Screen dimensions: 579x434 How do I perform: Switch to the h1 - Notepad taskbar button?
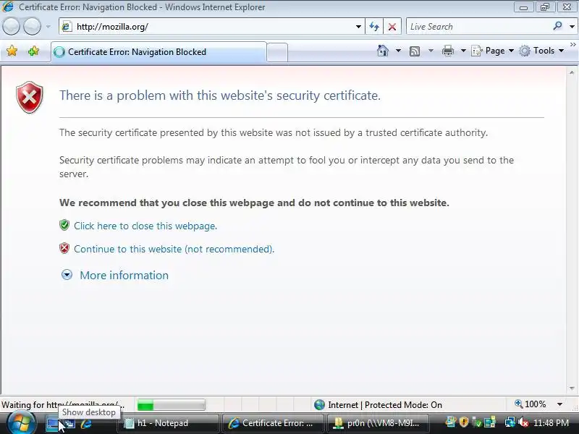(x=169, y=423)
